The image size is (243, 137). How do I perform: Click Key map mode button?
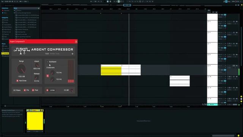click(229, 2)
